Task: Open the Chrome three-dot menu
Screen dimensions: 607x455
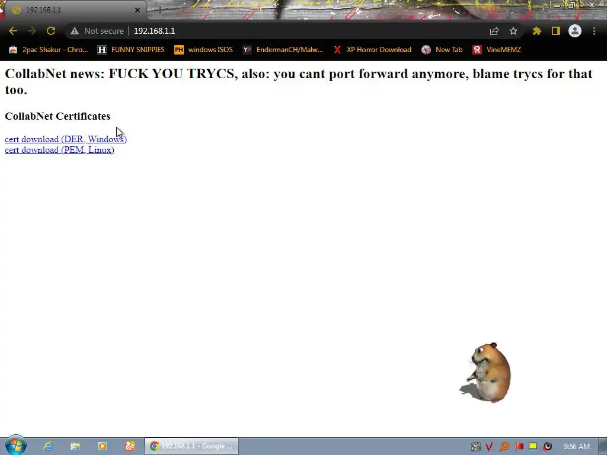Action: tap(594, 31)
